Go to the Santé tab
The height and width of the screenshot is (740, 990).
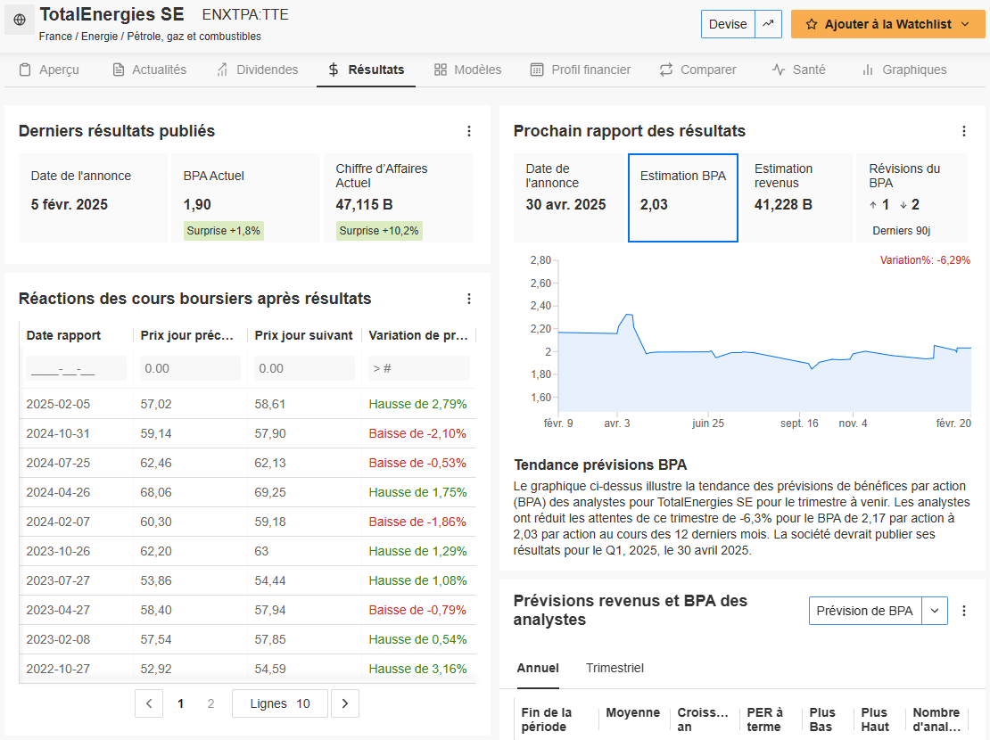click(799, 70)
